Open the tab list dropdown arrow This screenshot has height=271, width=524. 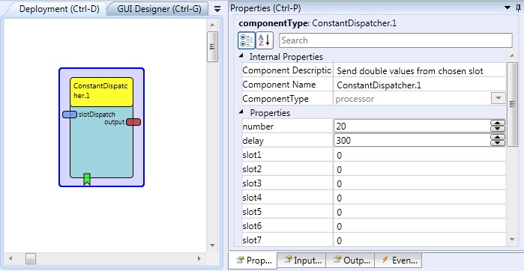coord(217,9)
